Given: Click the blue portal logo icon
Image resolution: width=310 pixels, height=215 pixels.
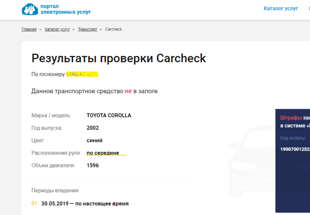Looking at the screenshot, I should pos(30,9).
